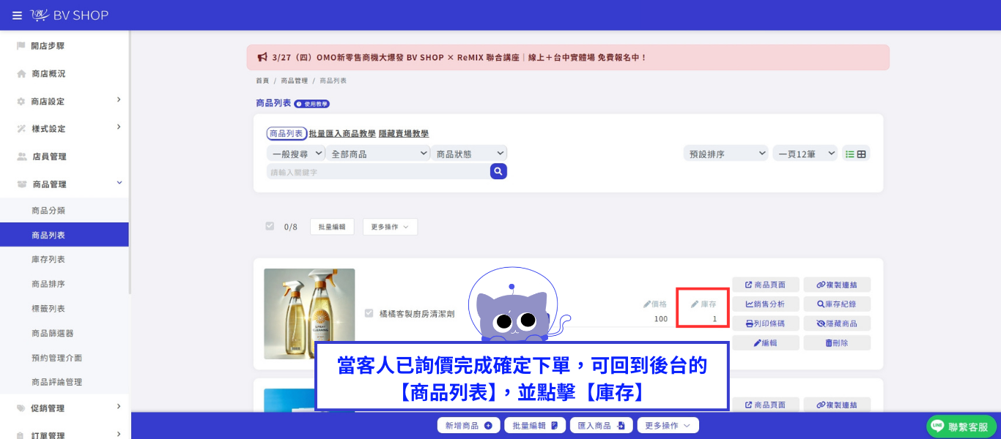The height and width of the screenshot is (439, 1001).
Task: Click the people icon beside 店員管理
Action: point(22,157)
